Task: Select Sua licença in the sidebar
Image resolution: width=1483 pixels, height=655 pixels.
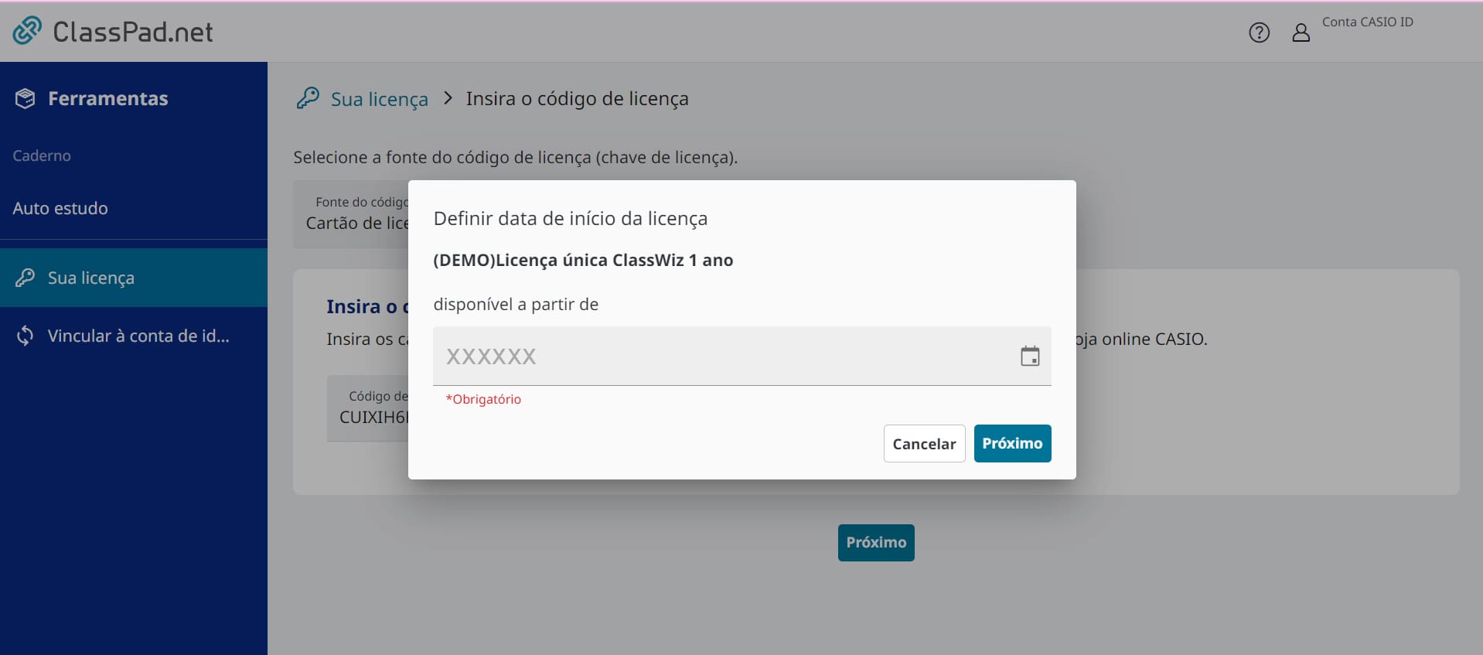Action: point(134,278)
